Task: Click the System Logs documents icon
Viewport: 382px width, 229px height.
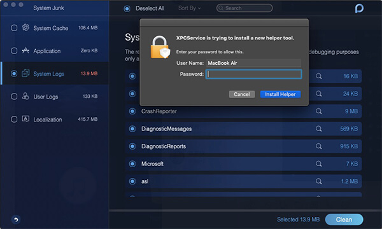Action: pos(25,73)
